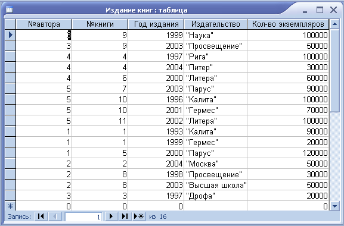Go to the first record

(x=41, y=216)
